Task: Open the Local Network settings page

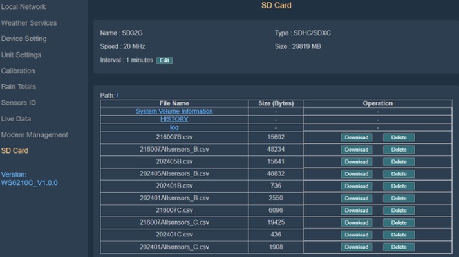Action: pos(23,6)
